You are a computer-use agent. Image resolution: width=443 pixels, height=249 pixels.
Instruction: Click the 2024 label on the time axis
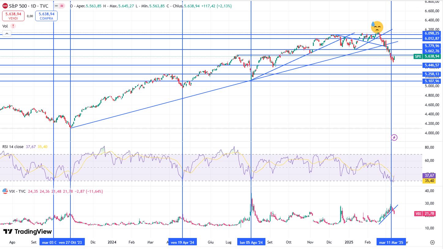[x=112, y=242]
